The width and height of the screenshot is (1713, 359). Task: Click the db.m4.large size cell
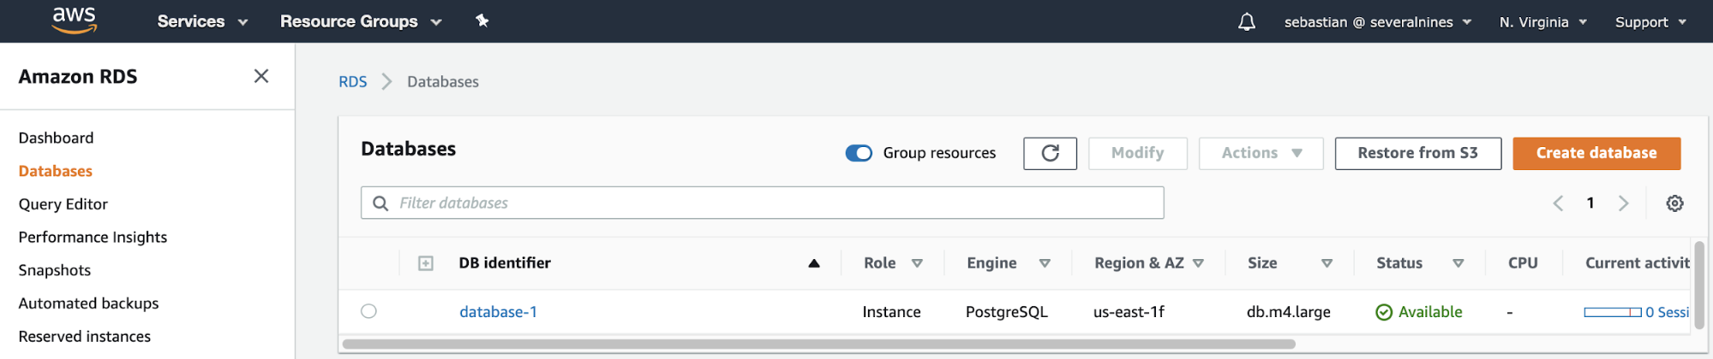pyautogui.click(x=1288, y=312)
